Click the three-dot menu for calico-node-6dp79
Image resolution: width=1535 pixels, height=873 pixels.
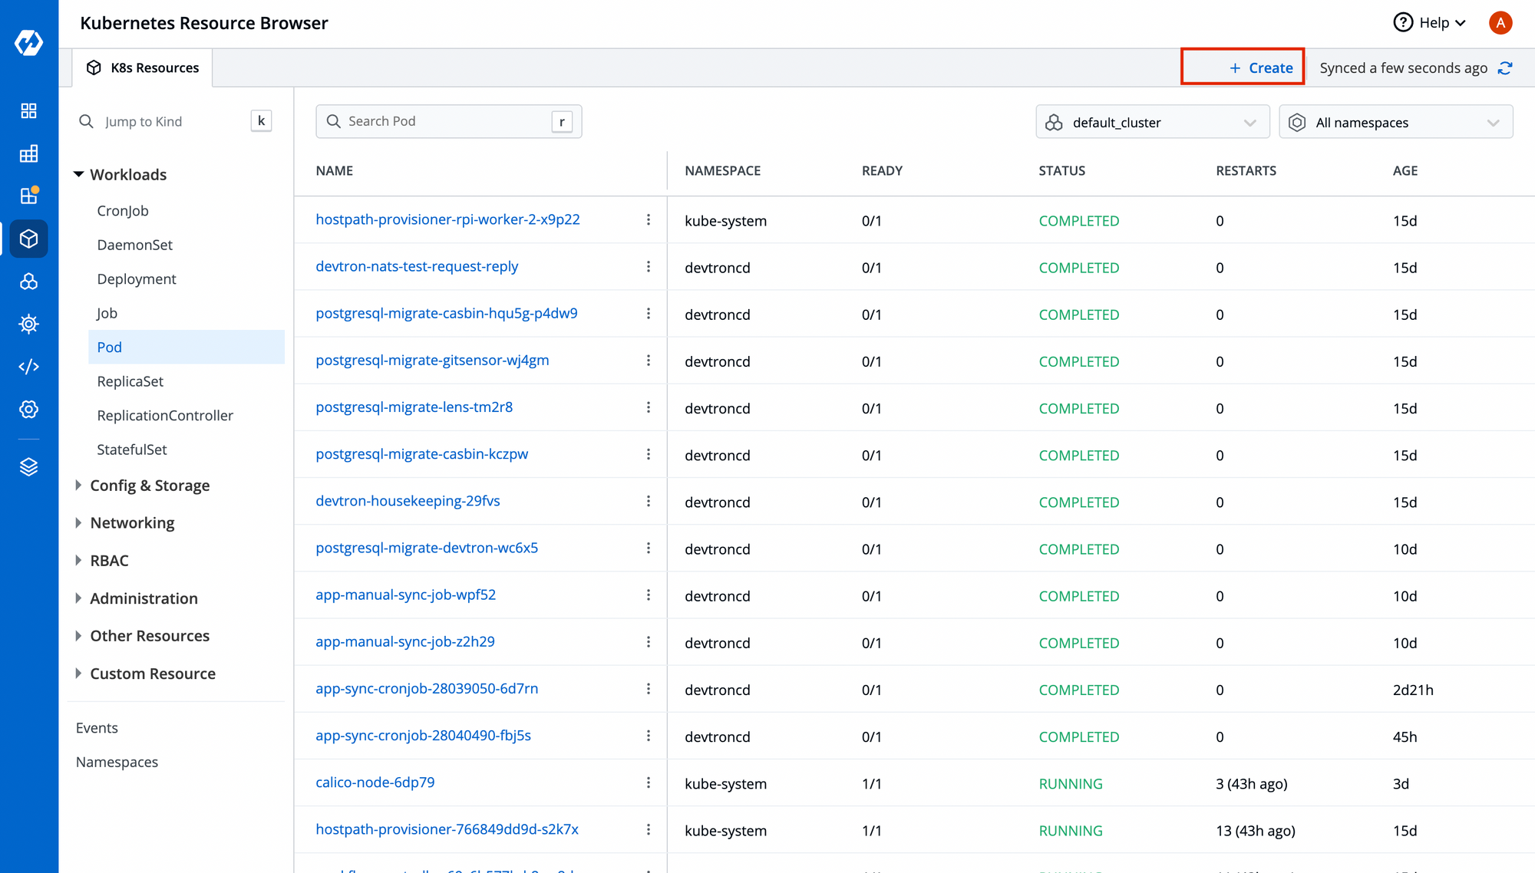[649, 782]
